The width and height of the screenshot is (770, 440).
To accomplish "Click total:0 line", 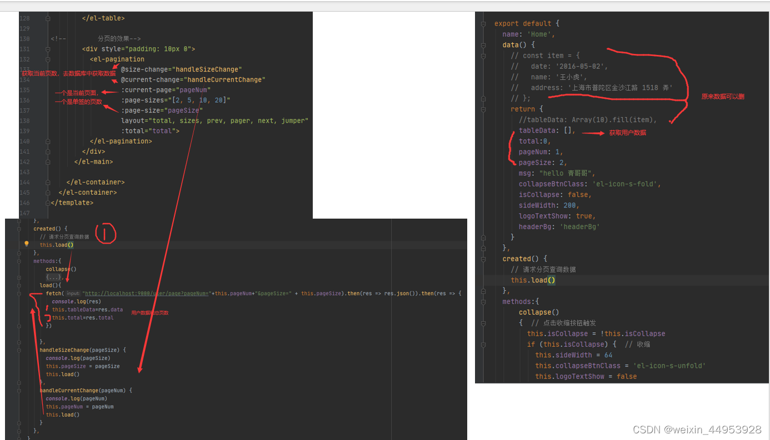I will [535, 141].
